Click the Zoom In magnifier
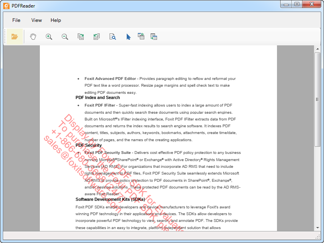This screenshot has width=324, height=243. click(x=49, y=37)
